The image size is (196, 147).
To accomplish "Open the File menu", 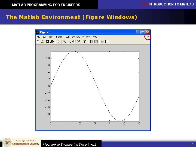I will [x=38, y=37].
